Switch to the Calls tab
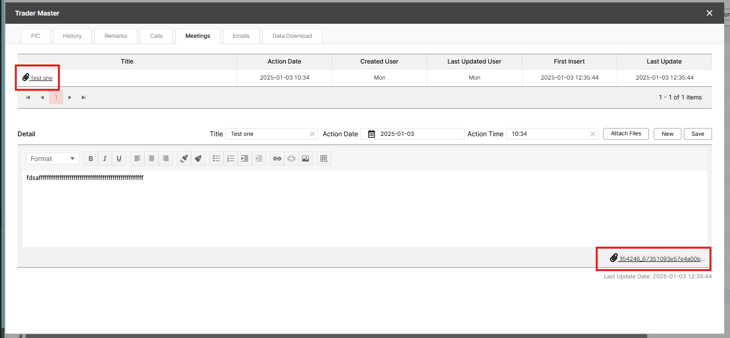Viewport: 730px width, 338px height. pos(156,36)
